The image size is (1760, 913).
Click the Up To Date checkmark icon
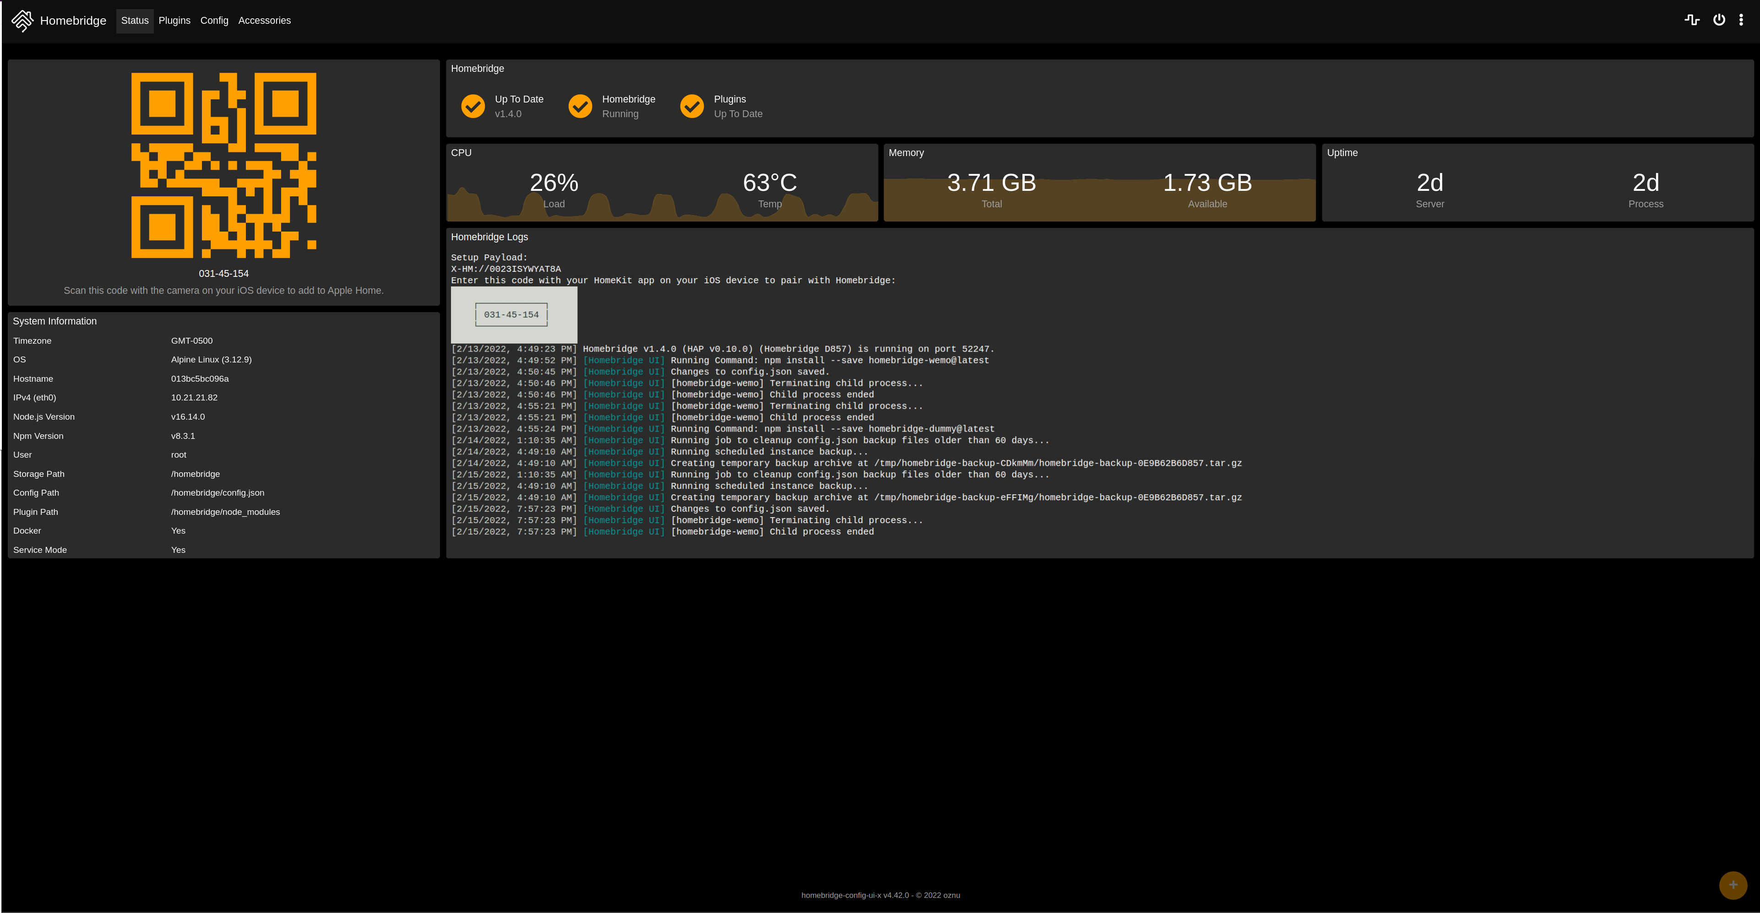(x=473, y=107)
